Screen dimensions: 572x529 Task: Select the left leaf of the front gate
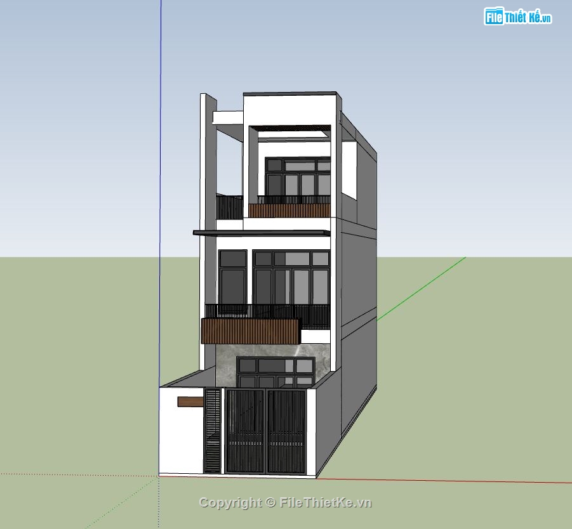(x=245, y=431)
